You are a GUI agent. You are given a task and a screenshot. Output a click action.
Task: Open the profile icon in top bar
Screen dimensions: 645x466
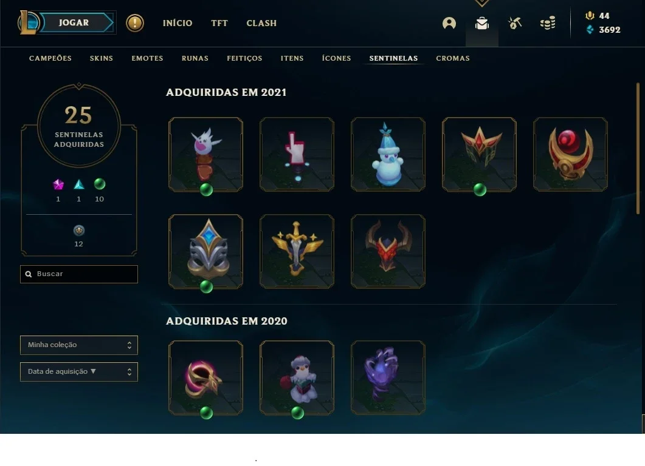449,23
